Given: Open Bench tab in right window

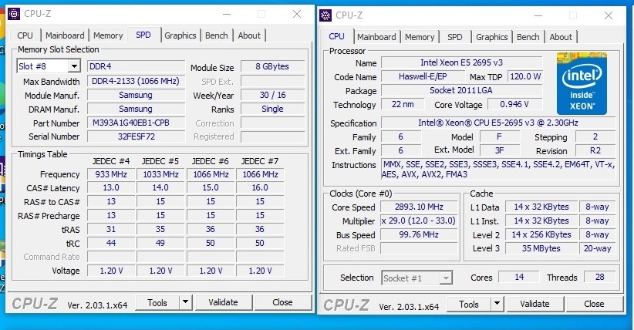Looking at the screenshot, I should coord(528,37).
